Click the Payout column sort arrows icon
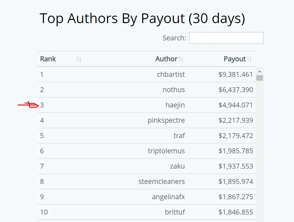Viewport: 294px width, 222px height. click(x=249, y=59)
